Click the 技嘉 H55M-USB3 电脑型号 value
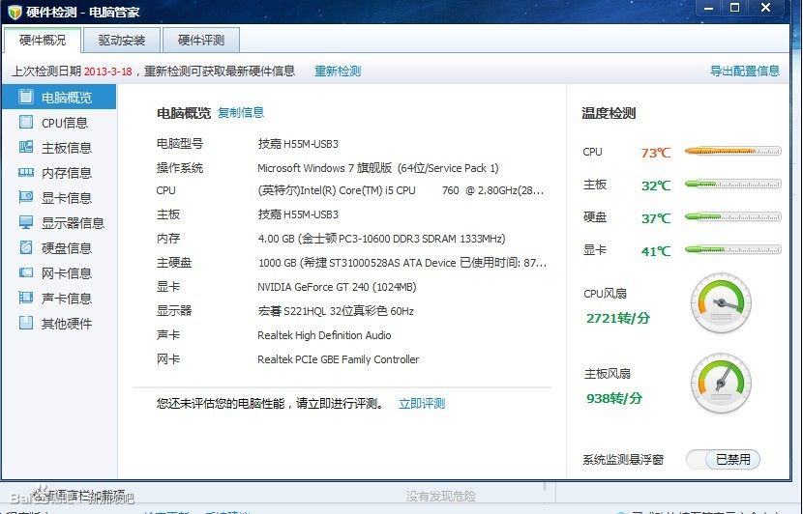Viewport: 803px width, 514px height. point(298,144)
